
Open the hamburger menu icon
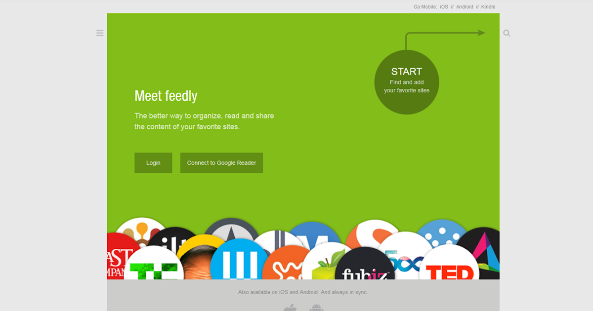point(100,33)
